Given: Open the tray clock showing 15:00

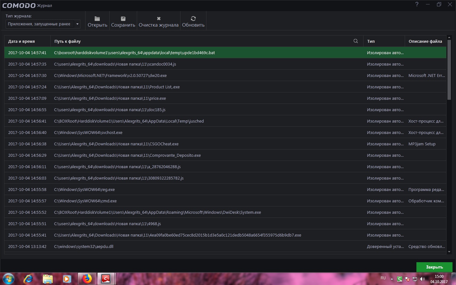Looking at the screenshot, I should coord(439,279).
